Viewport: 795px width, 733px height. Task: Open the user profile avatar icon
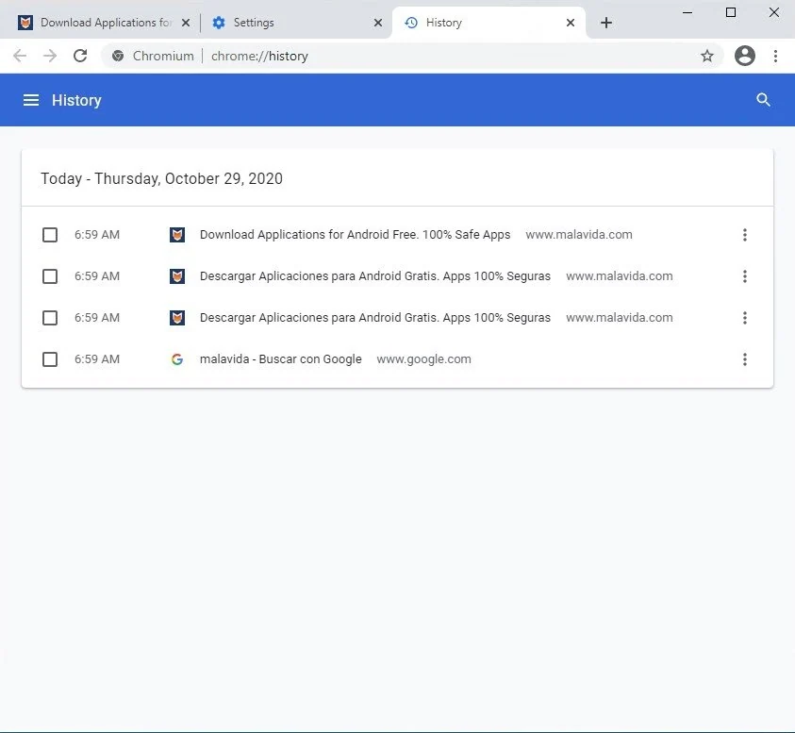click(745, 56)
